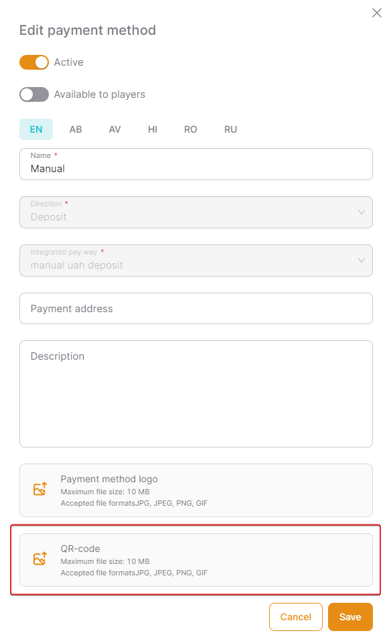Viewport: 391px width, 641px height.
Task: Click the Description text area
Action: (x=196, y=394)
